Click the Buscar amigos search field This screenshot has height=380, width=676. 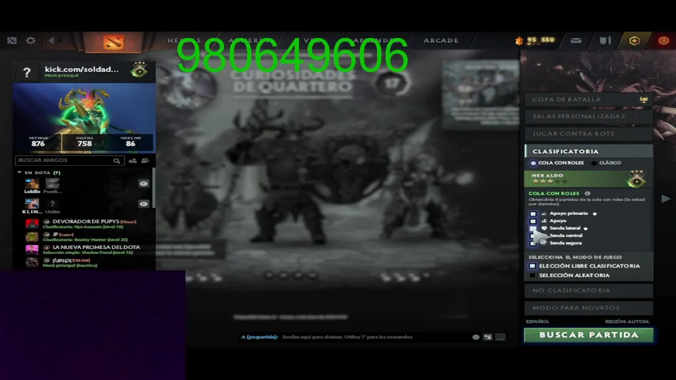tap(70, 160)
